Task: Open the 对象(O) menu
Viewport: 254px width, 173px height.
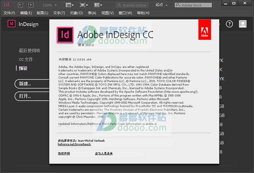Action: [76, 13]
